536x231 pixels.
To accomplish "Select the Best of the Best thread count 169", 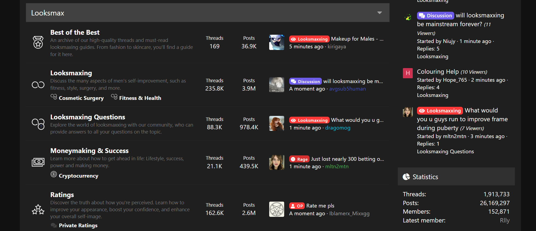I will pyautogui.click(x=214, y=46).
